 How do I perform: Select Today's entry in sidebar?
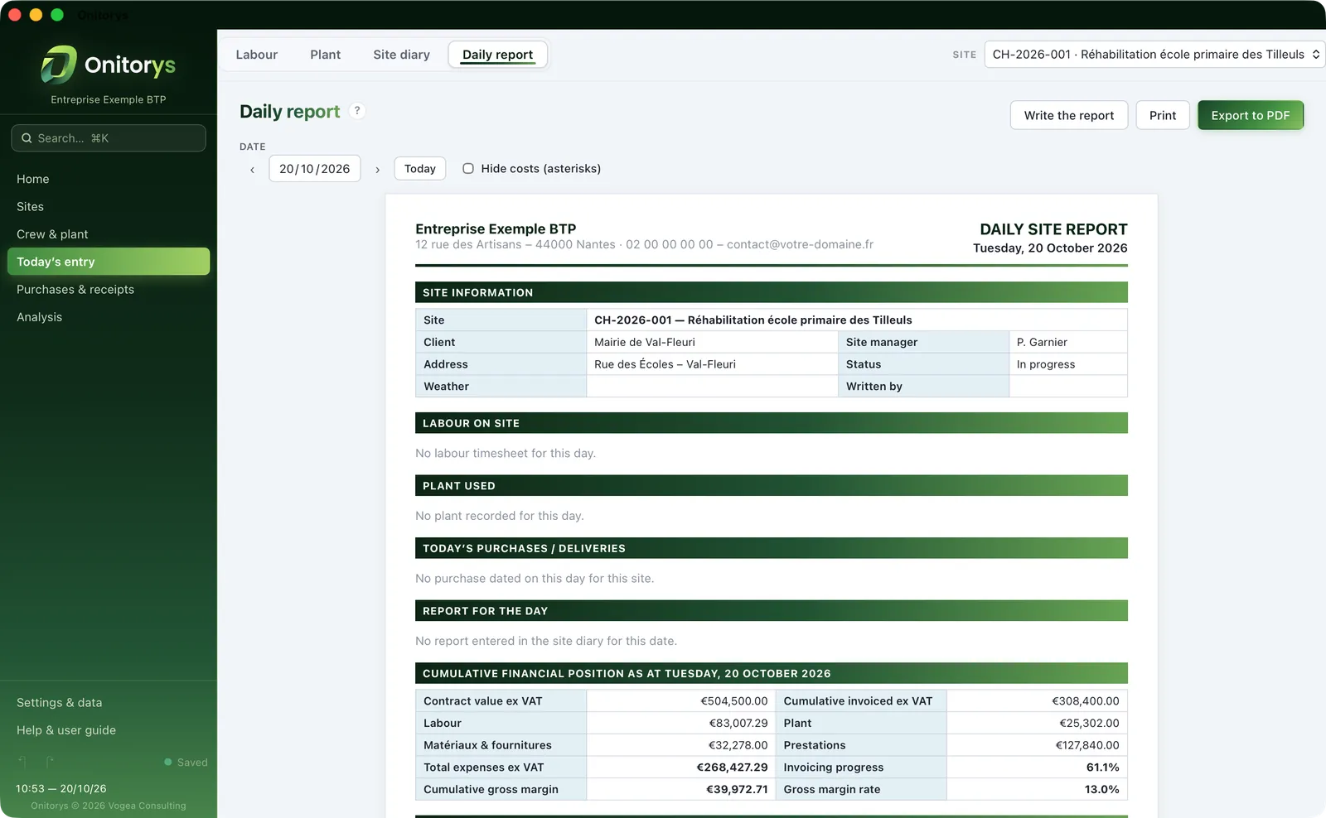point(109,262)
